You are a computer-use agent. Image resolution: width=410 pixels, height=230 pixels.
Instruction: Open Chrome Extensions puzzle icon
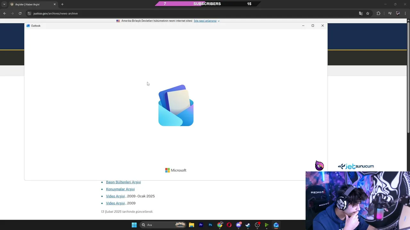click(378, 13)
